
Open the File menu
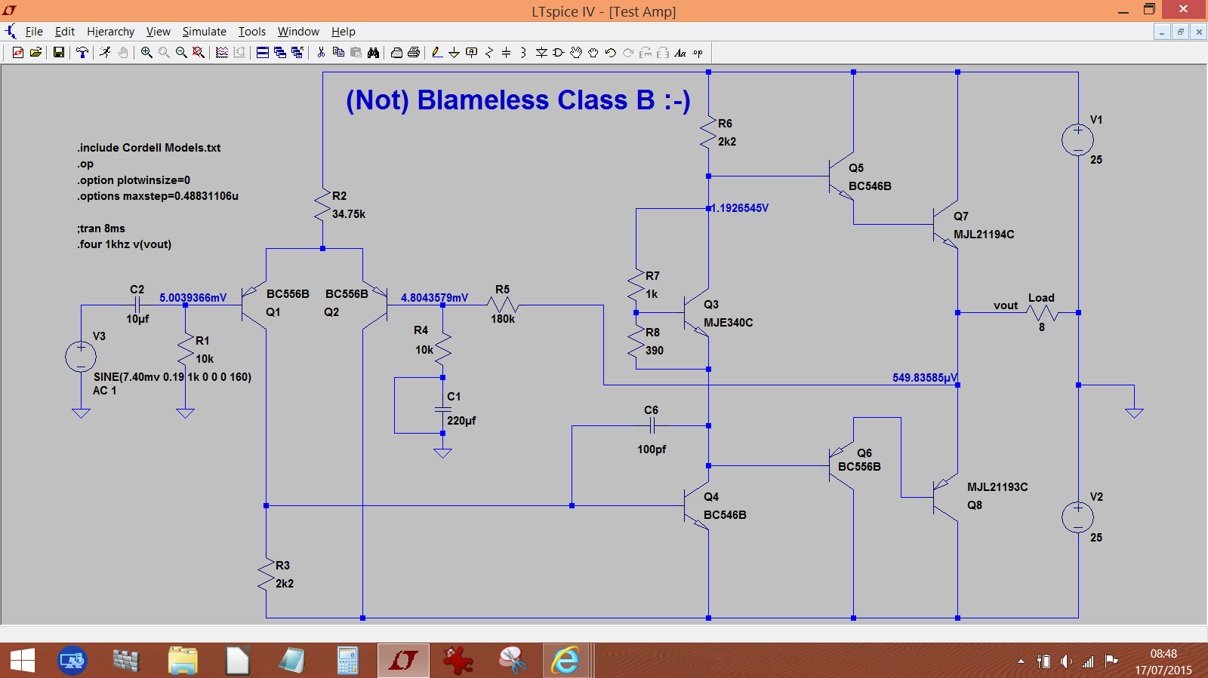pyautogui.click(x=34, y=32)
